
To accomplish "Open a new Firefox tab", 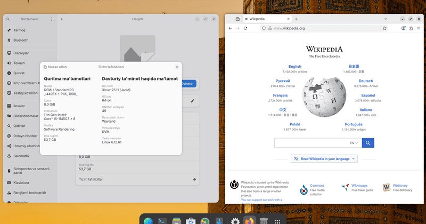I will (x=296, y=19).
